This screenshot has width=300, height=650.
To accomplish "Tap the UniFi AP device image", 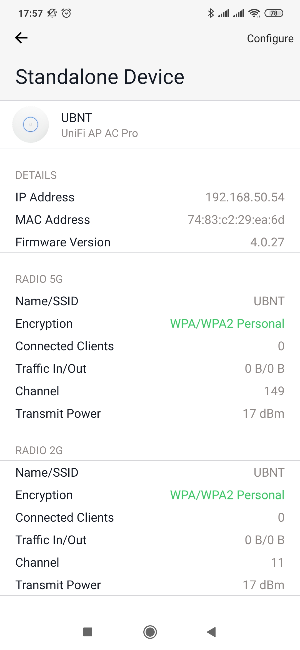I will click(31, 124).
